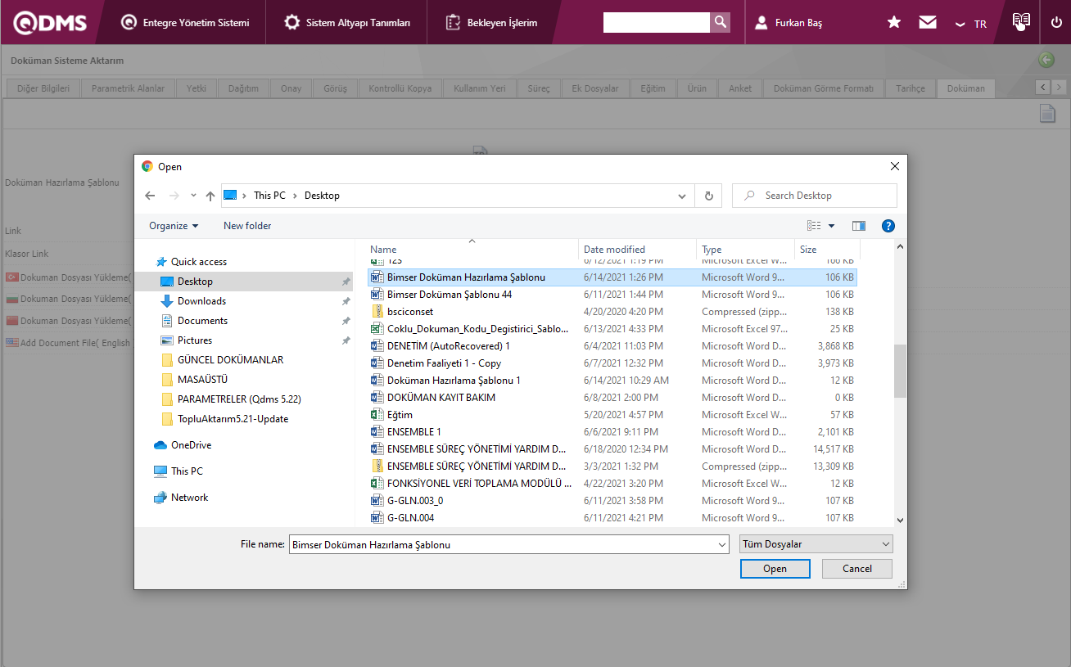Image resolution: width=1071 pixels, height=667 pixels.
Task: Expand the change view options dropdown
Action: point(832,226)
